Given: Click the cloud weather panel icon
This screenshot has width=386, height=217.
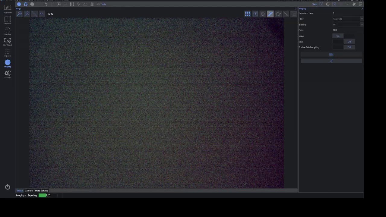Looking at the screenshot, I should click(85, 4).
